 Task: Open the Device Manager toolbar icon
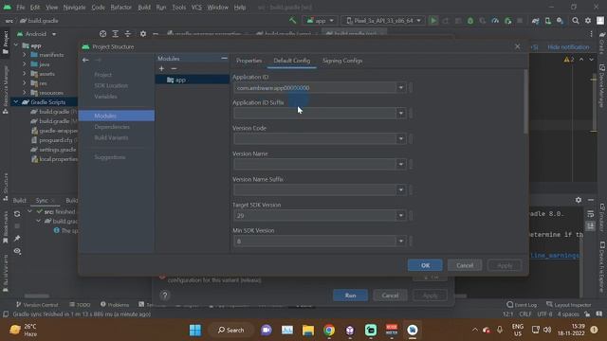pyautogui.click(x=548, y=21)
